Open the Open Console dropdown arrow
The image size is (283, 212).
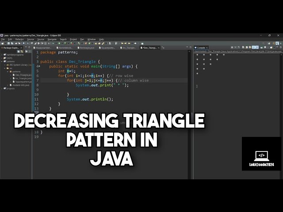point(274,47)
